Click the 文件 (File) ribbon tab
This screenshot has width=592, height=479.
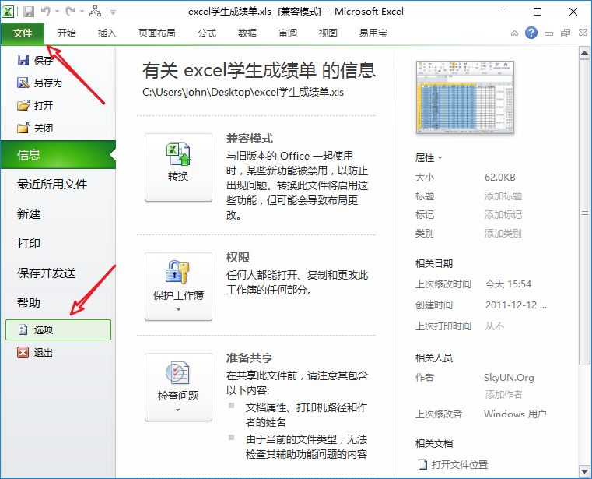click(x=23, y=33)
